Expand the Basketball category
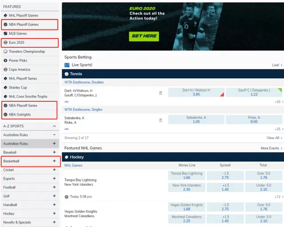Screen dimensions: 284x227 click(x=54, y=161)
